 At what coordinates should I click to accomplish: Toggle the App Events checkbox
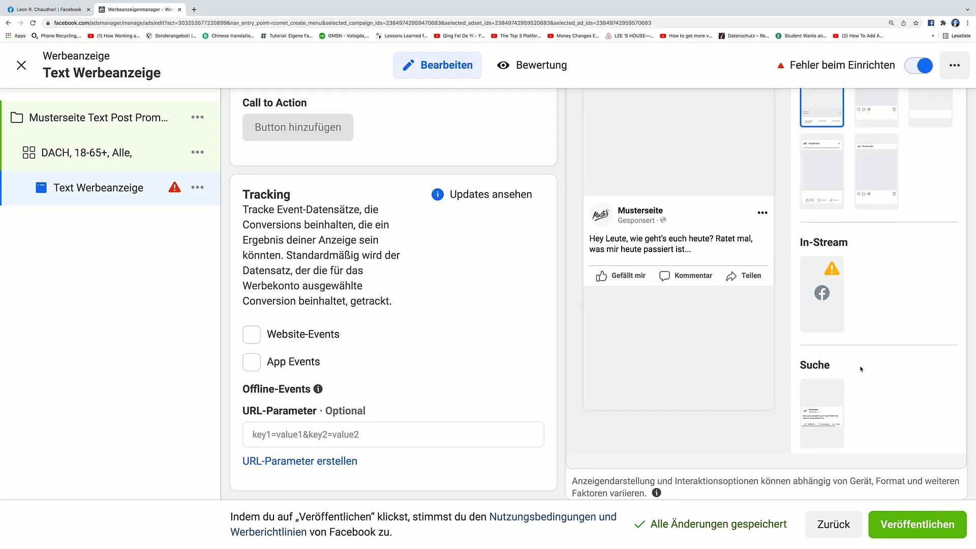(x=252, y=361)
